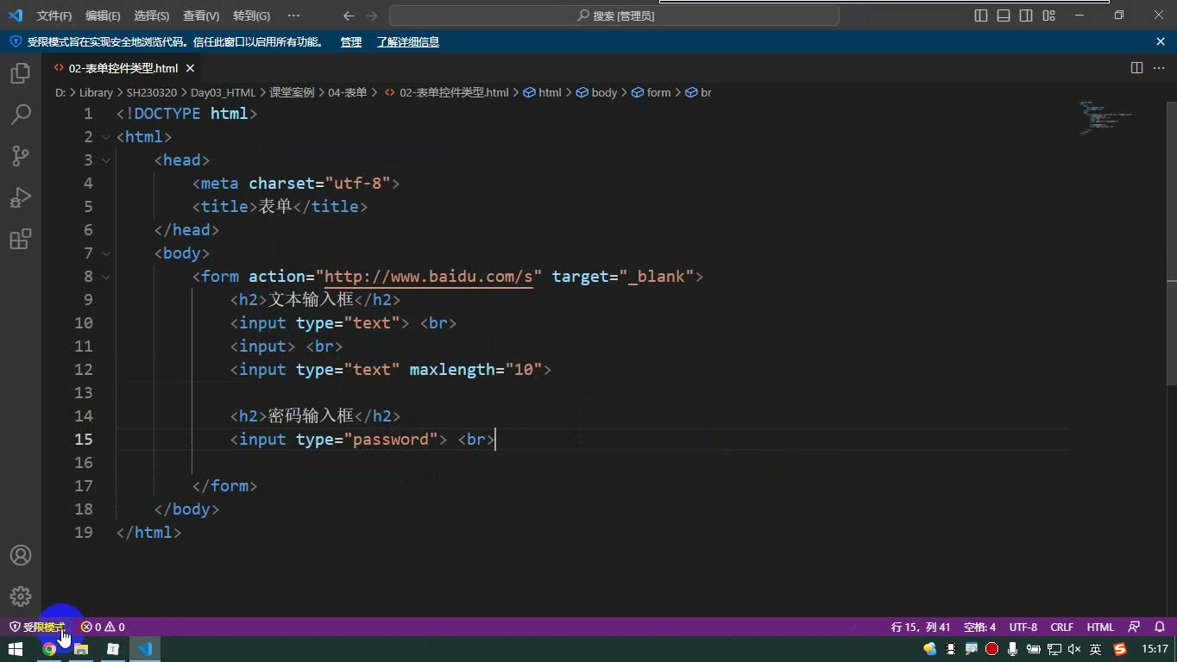Toggle the secondary side bar

[1026, 16]
